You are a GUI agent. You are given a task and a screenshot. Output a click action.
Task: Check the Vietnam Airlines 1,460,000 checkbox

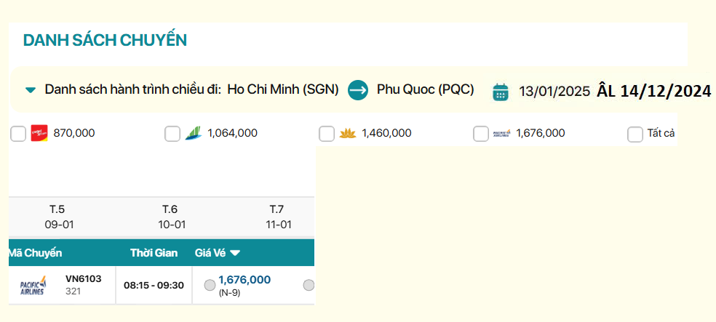pos(327,134)
